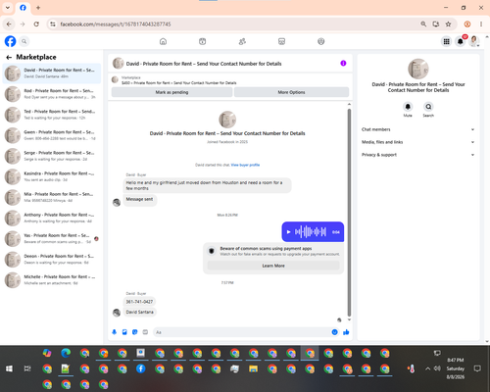Click the Mute bell icon
Image resolution: width=490 pixels, height=392 pixels.
pyautogui.click(x=408, y=107)
